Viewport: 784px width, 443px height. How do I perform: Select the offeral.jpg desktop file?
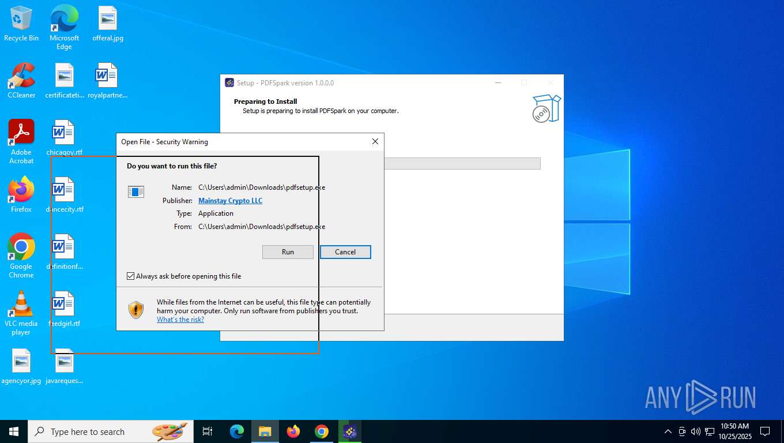tap(108, 24)
